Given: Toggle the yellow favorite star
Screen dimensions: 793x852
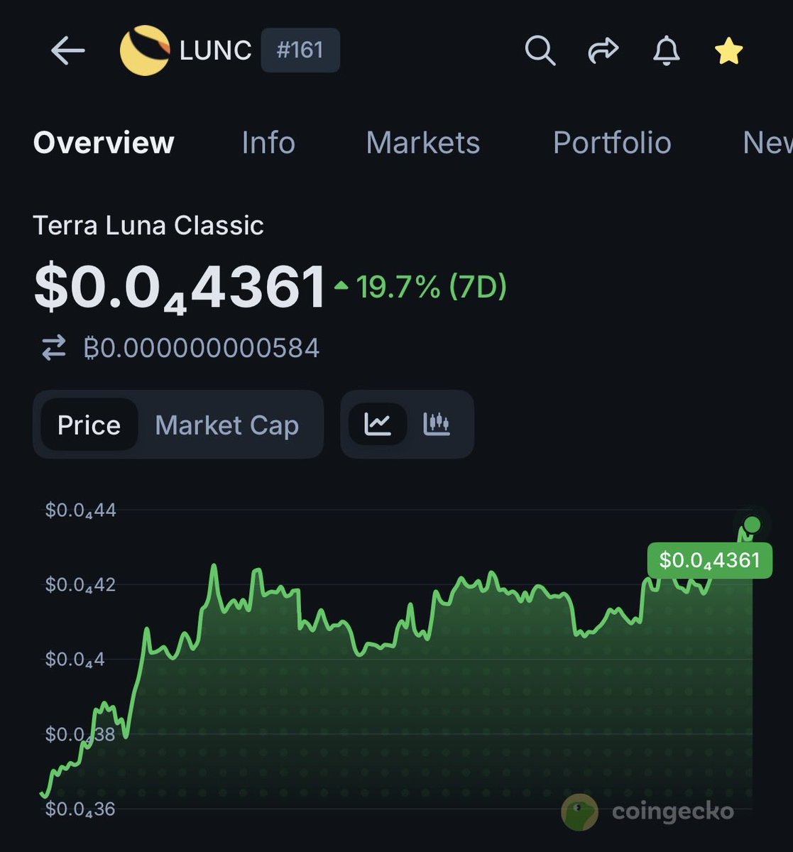Looking at the screenshot, I should click(x=728, y=51).
